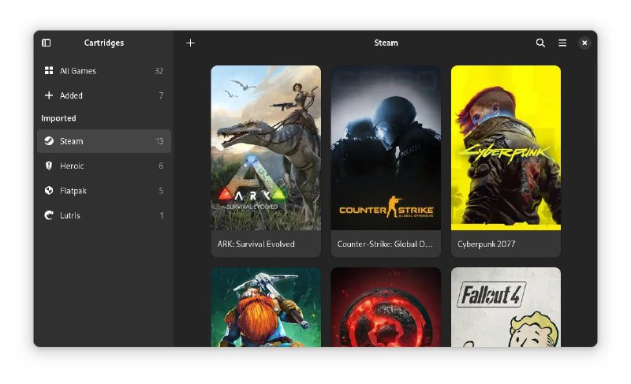Close the Cartridges window

coord(584,43)
